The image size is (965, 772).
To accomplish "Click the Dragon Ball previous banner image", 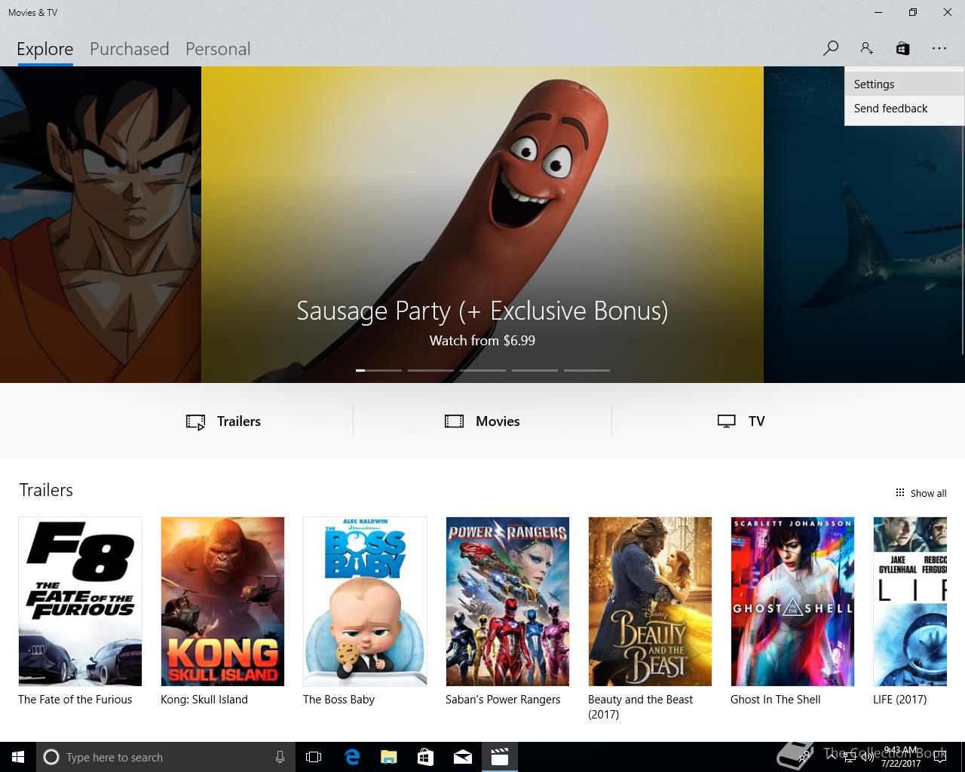I will [x=100, y=225].
